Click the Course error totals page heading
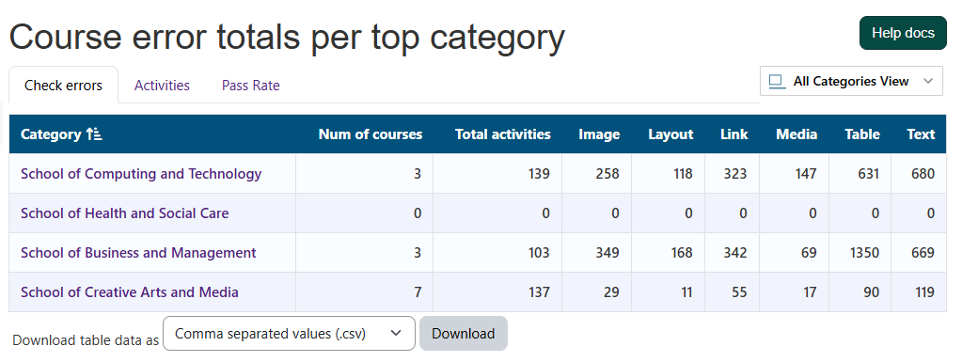The height and width of the screenshot is (362, 962). (287, 37)
